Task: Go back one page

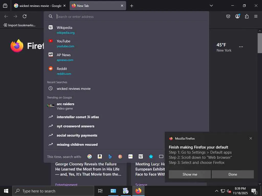Action: click(6, 16)
